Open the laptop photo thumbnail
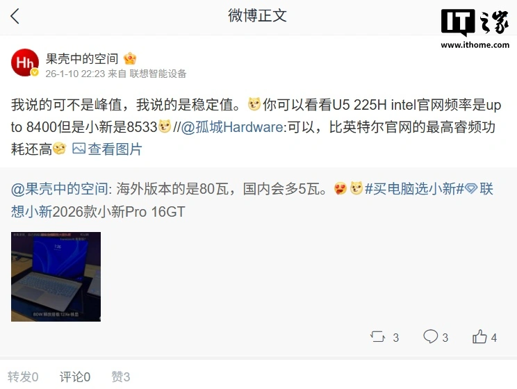The image size is (517, 389). pos(56,276)
